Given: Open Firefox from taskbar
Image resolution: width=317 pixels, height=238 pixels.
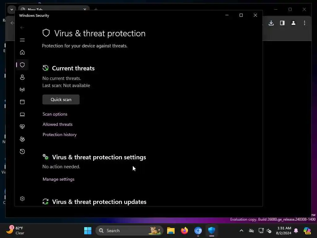Looking at the screenshot, I should click(185, 231).
